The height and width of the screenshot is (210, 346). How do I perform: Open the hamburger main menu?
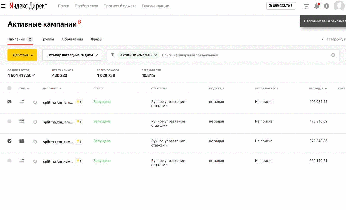click(3, 6)
